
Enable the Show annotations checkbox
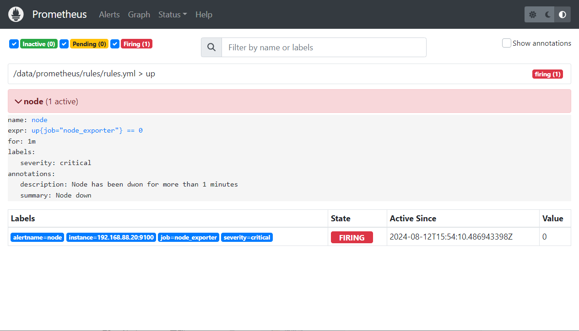click(507, 43)
